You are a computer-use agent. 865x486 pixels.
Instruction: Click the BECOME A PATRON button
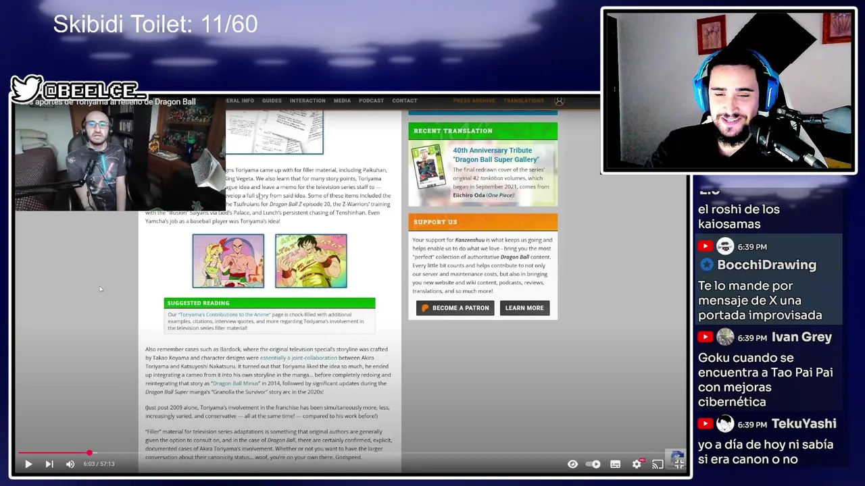(x=455, y=308)
